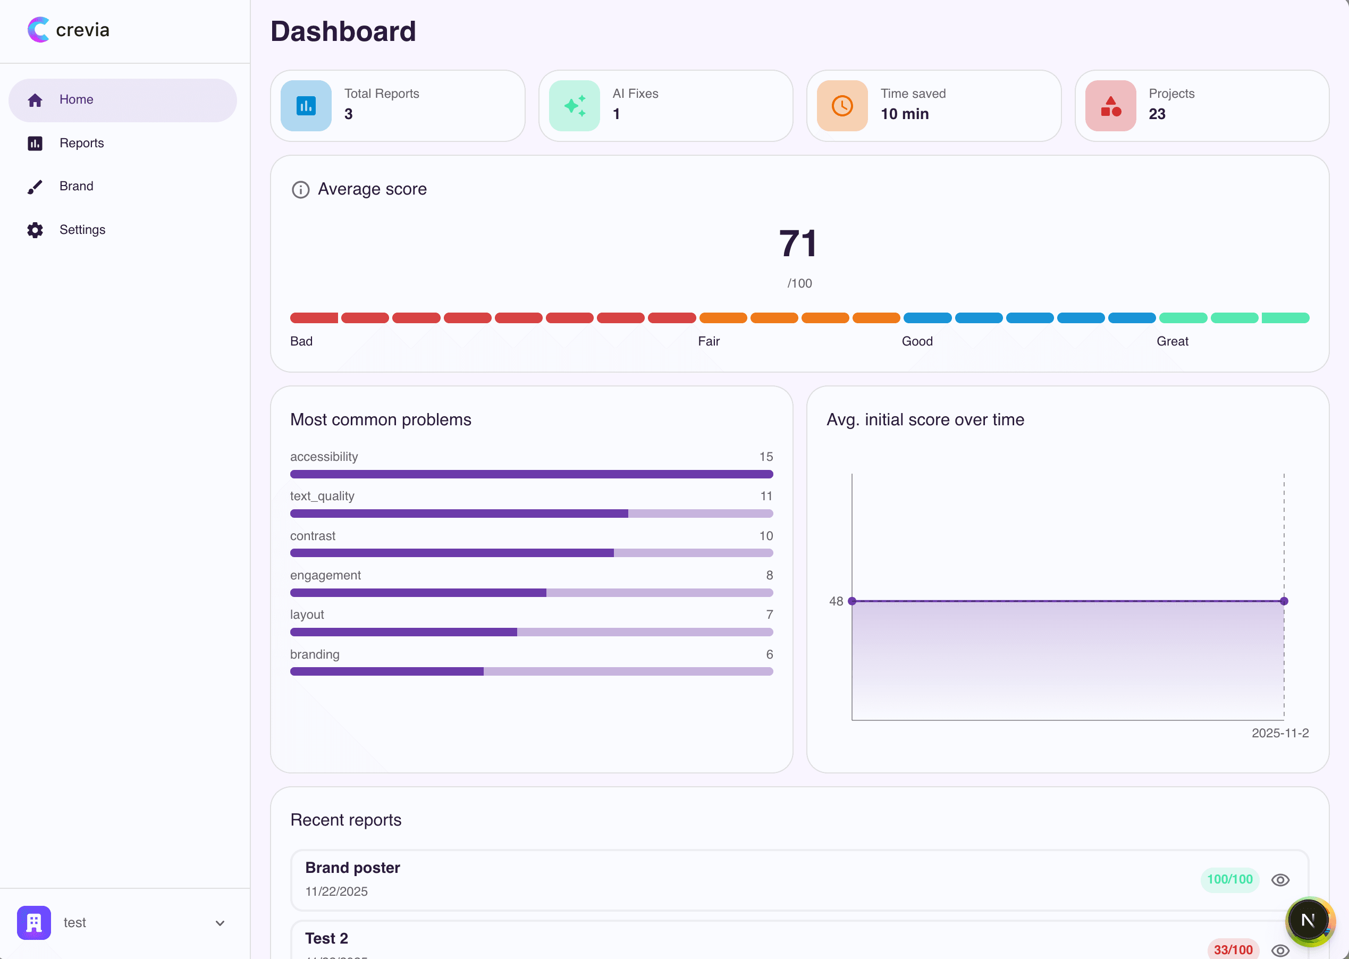The height and width of the screenshot is (959, 1349).
Task: Open the Brand poster report
Action: coord(352,868)
